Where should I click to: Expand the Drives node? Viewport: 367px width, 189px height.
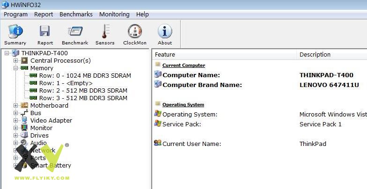click(x=16, y=136)
